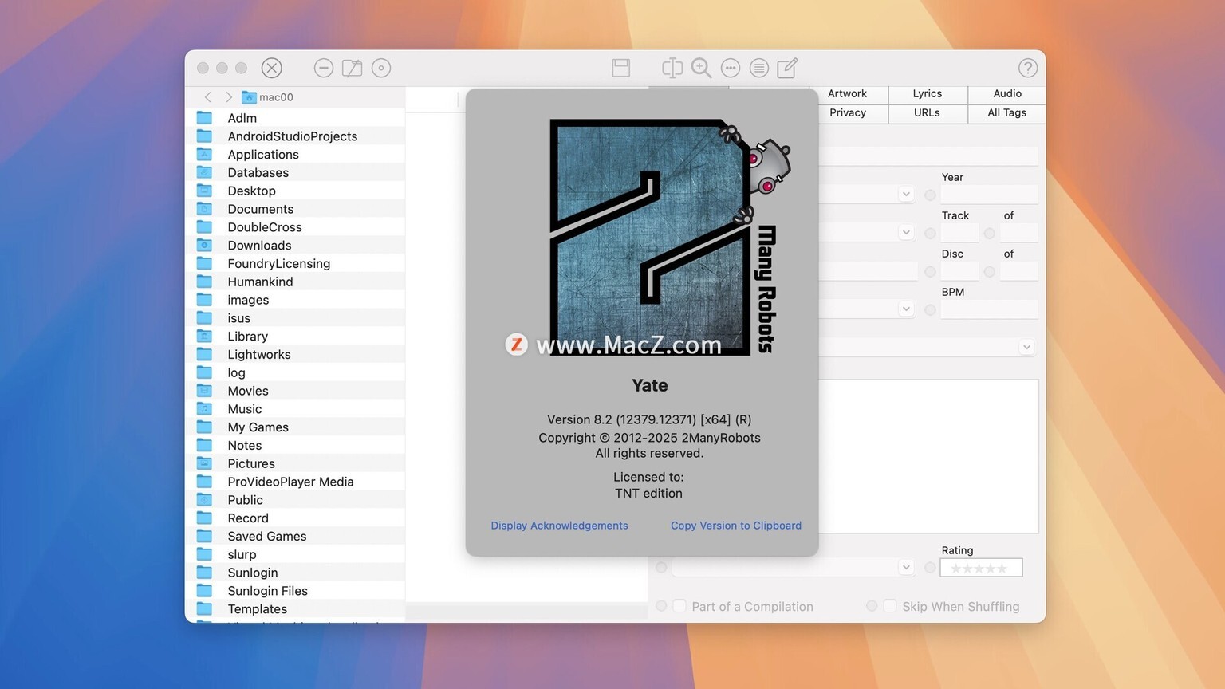Select the AndroidStudioProjects folder row
This screenshot has height=689, width=1225.
295,136
